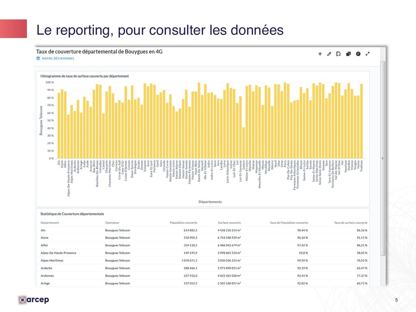Click the 137 053,5 population value
416x312 pixels.
point(190,283)
